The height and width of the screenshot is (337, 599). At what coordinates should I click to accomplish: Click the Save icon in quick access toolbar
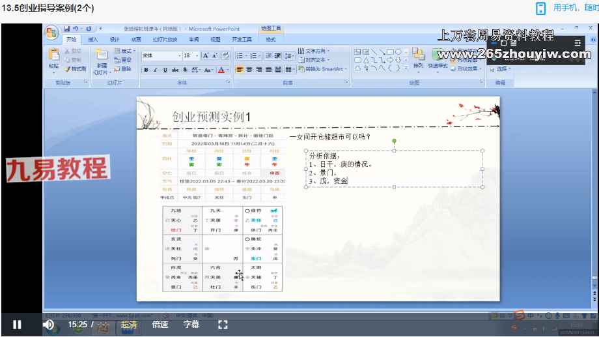(66, 29)
